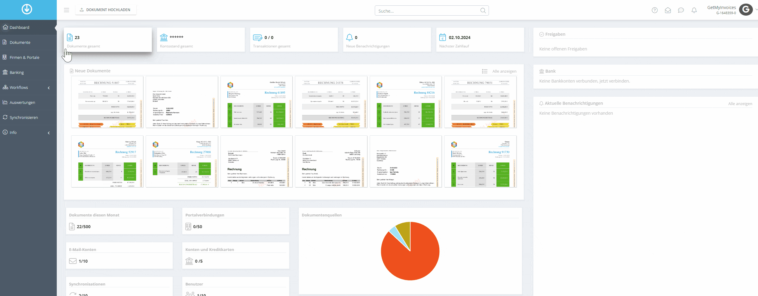The height and width of the screenshot is (296, 758).
Task: Open the RECHNUNG 24378 thumbnail
Action: click(x=331, y=102)
